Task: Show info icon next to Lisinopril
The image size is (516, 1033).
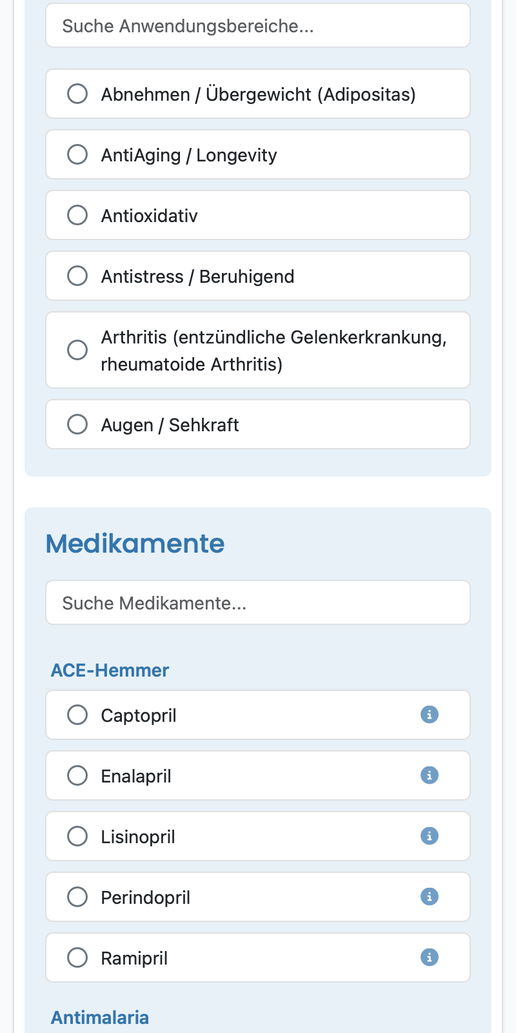Action: pos(430,836)
